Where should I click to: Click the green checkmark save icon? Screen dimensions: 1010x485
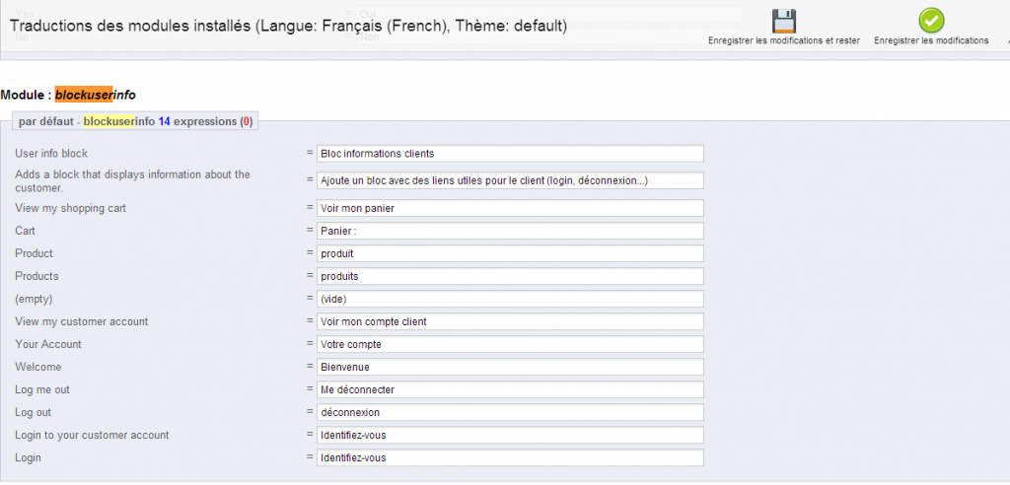(931, 20)
